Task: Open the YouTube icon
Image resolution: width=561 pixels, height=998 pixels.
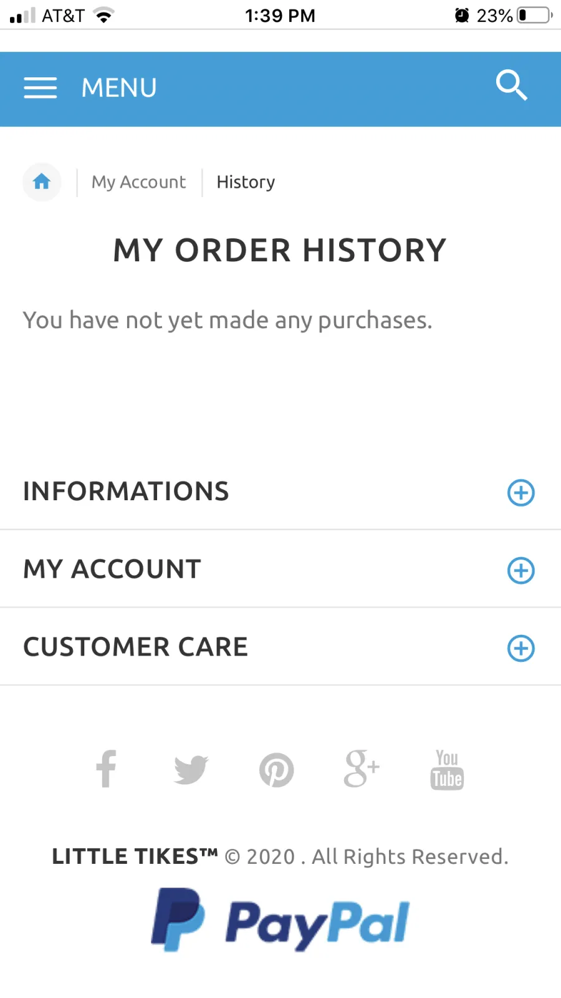Action: pyautogui.click(x=447, y=770)
